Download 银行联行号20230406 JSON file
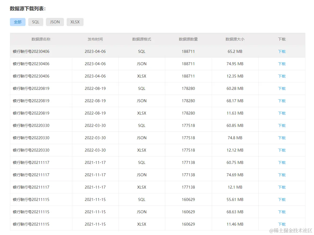Screen dimensions: 314x235 coord(282,64)
